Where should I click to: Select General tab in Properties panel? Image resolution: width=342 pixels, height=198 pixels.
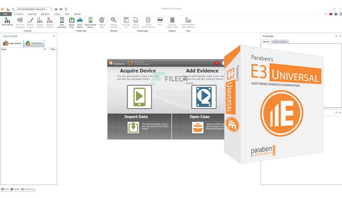pyautogui.click(x=266, y=42)
